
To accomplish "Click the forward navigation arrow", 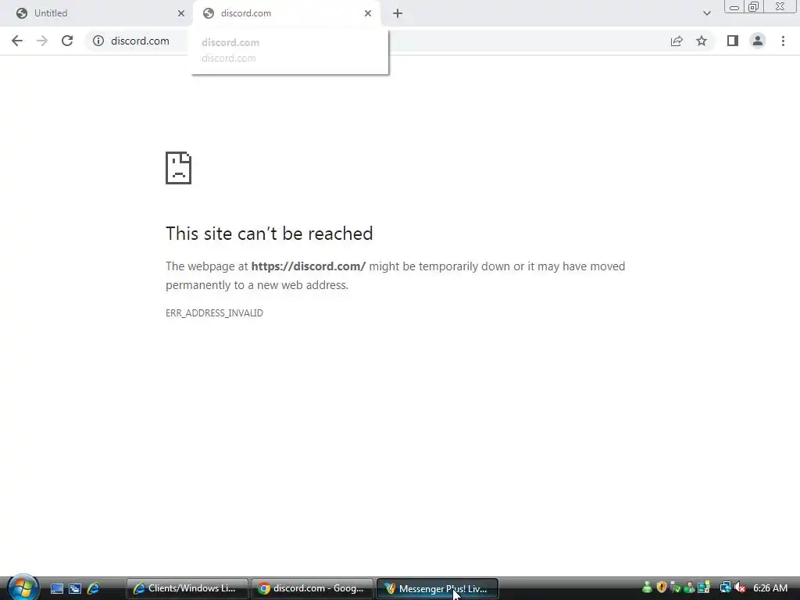I will (x=42, y=41).
